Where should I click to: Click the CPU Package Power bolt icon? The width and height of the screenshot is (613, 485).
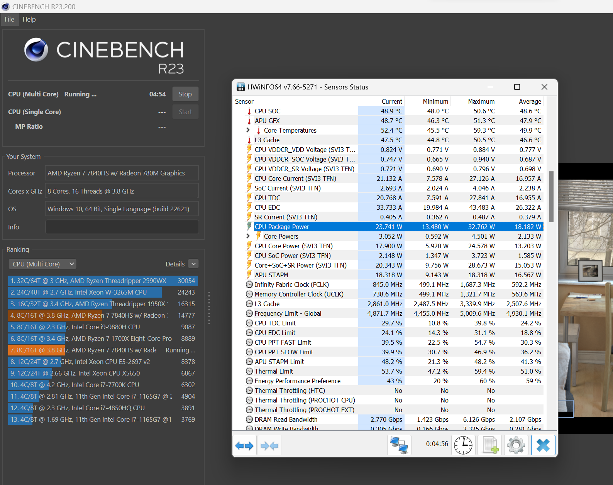click(249, 227)
